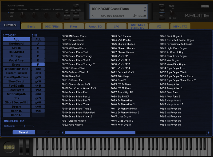Click the UTILITY button
Screen dimensions: 213x157
(76, 18)
